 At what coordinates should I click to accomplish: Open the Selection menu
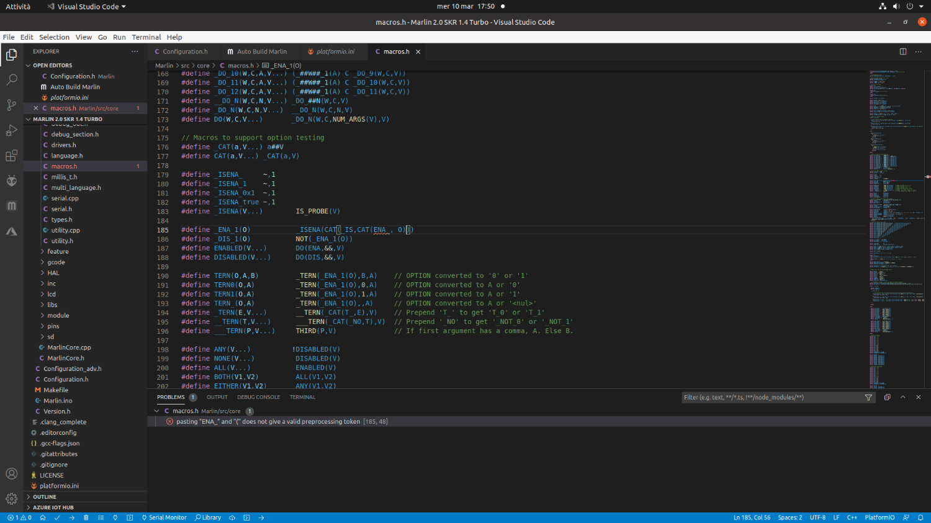pos(55,37)
